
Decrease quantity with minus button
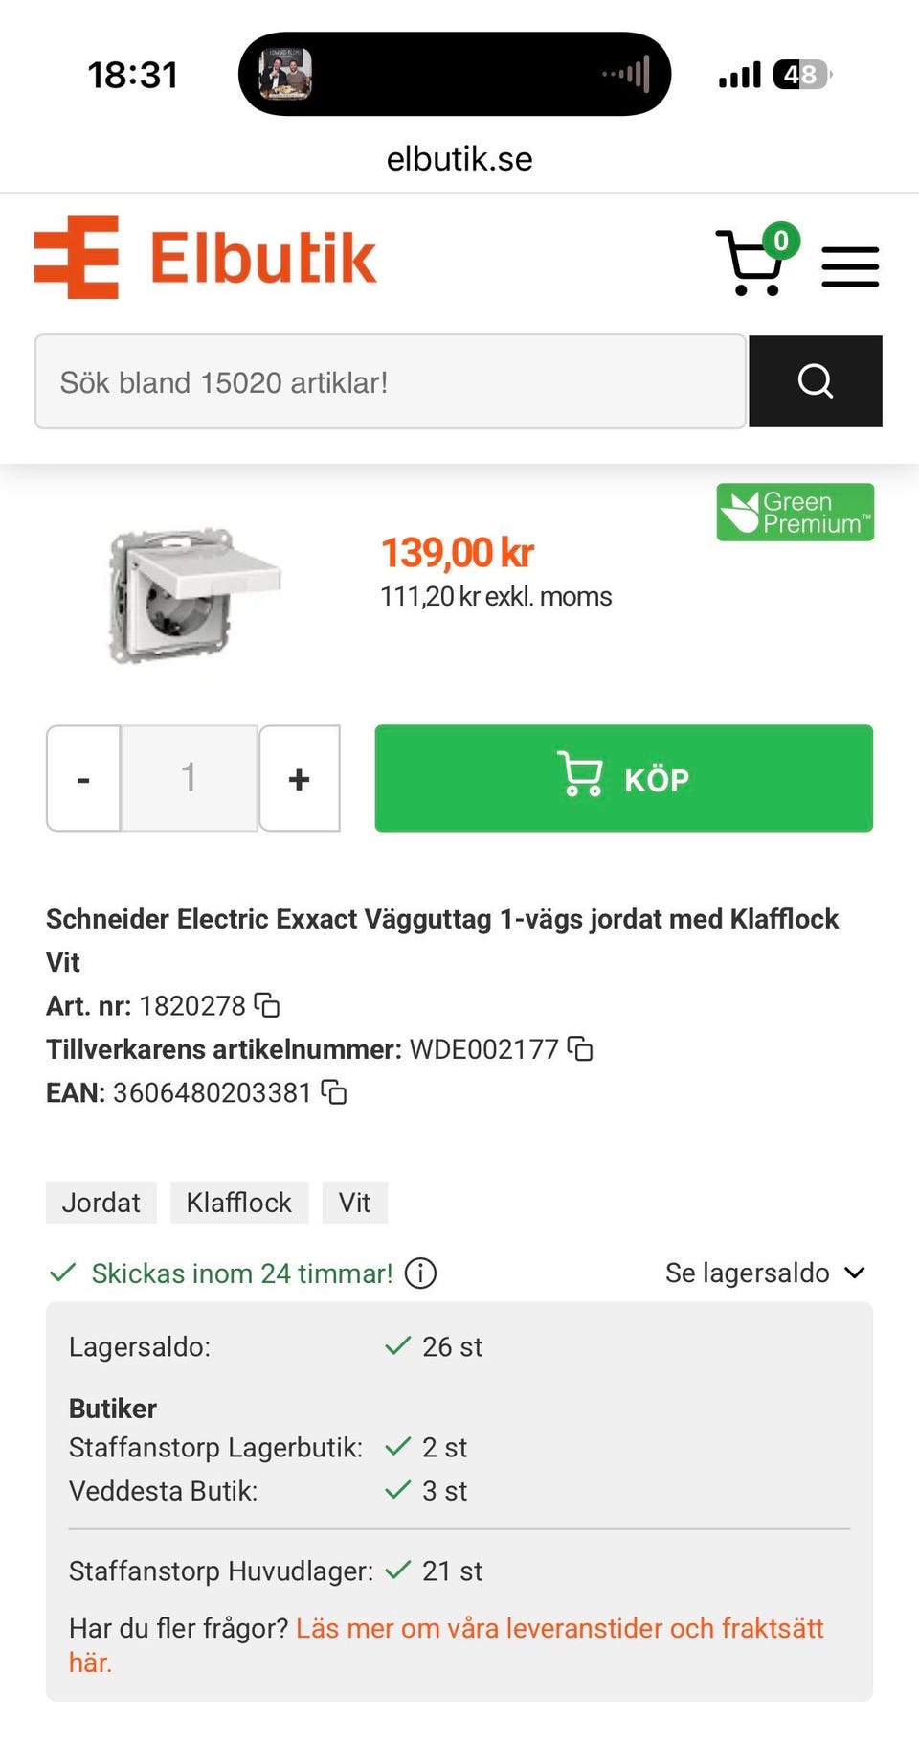tap(83, 779)
